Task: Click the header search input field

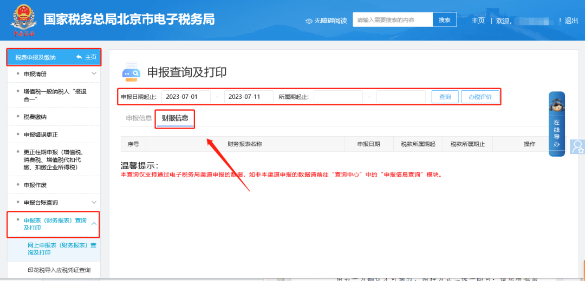Action: 393,20
